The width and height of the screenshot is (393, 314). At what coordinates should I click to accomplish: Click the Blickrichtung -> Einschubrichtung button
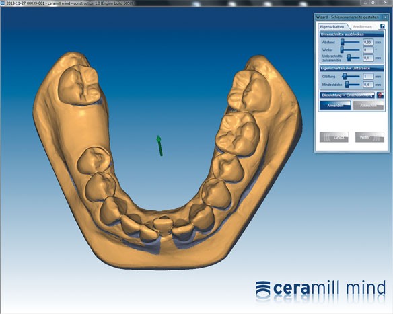click(347, 95)
